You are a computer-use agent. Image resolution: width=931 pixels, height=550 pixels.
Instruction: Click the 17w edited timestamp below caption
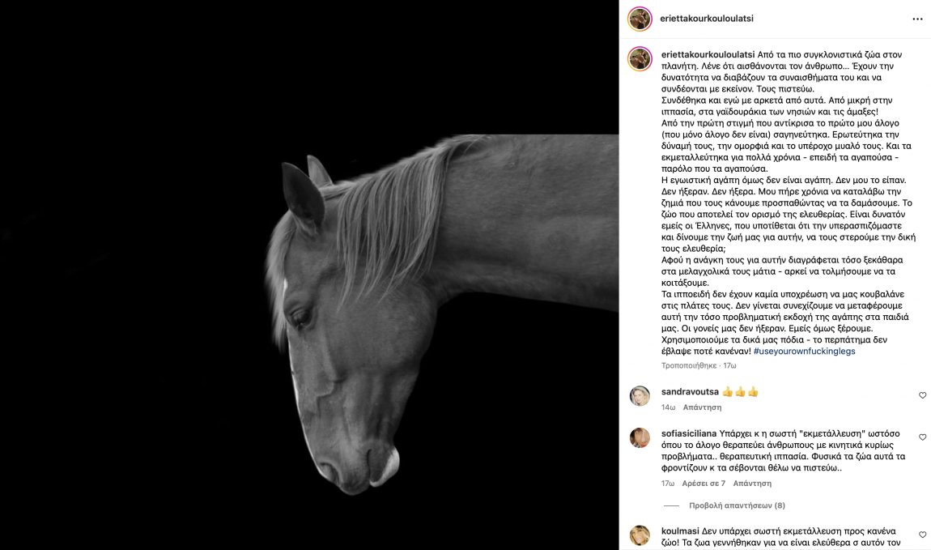[x=729, y=366]
